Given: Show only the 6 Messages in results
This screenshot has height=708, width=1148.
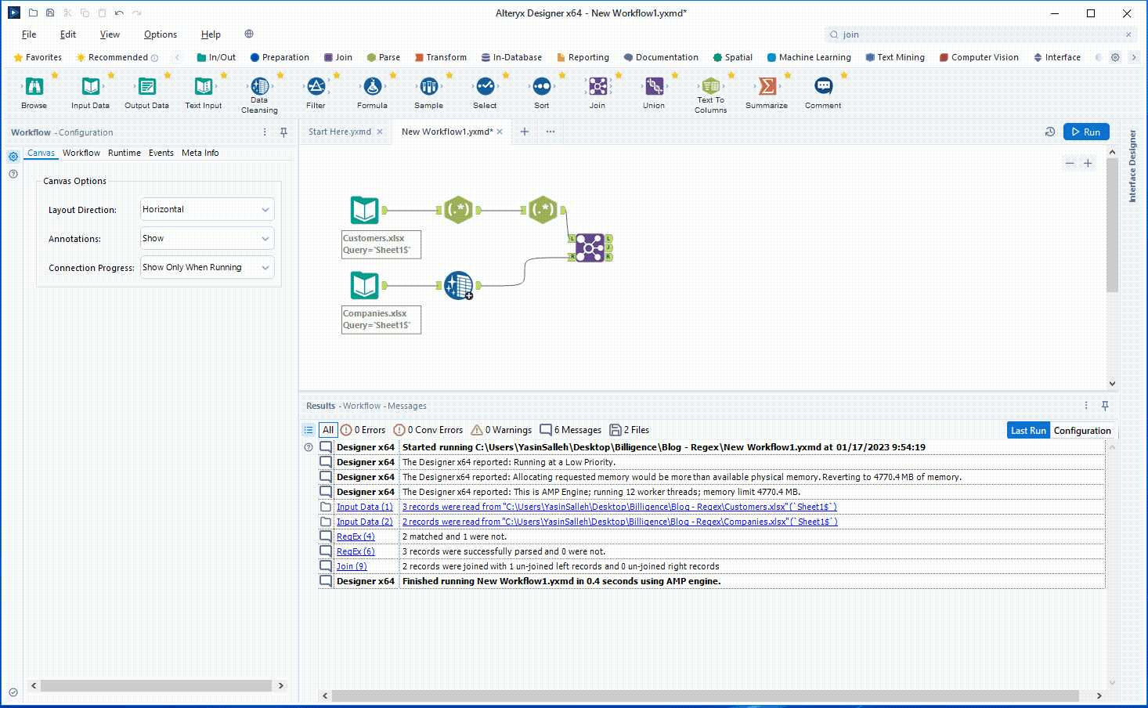Looking at the screenshot, I should [x=571, y=429].
